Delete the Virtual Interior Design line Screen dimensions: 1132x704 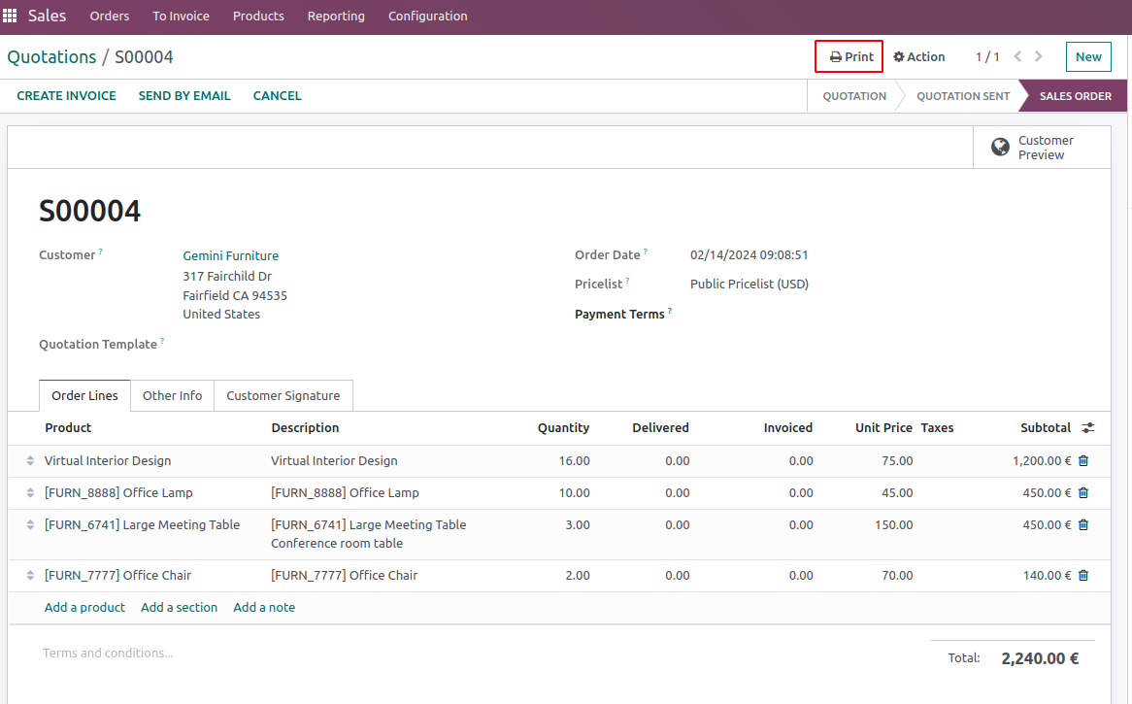point(1083,461)
